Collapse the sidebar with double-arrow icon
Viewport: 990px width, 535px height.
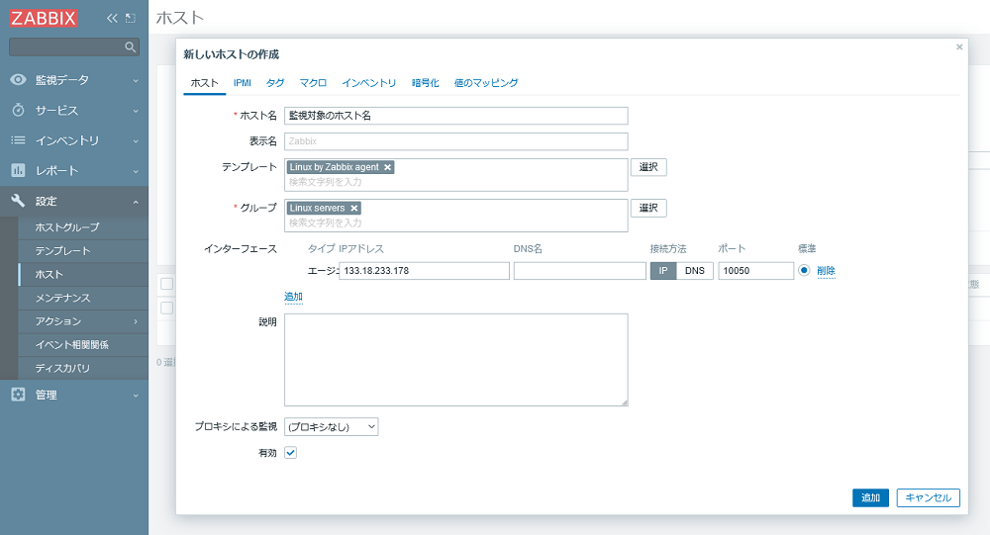112,19
